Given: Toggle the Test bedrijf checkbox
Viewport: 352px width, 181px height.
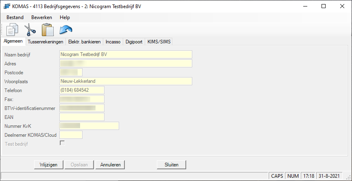Looking at the screenshot, I should (62, 143).
